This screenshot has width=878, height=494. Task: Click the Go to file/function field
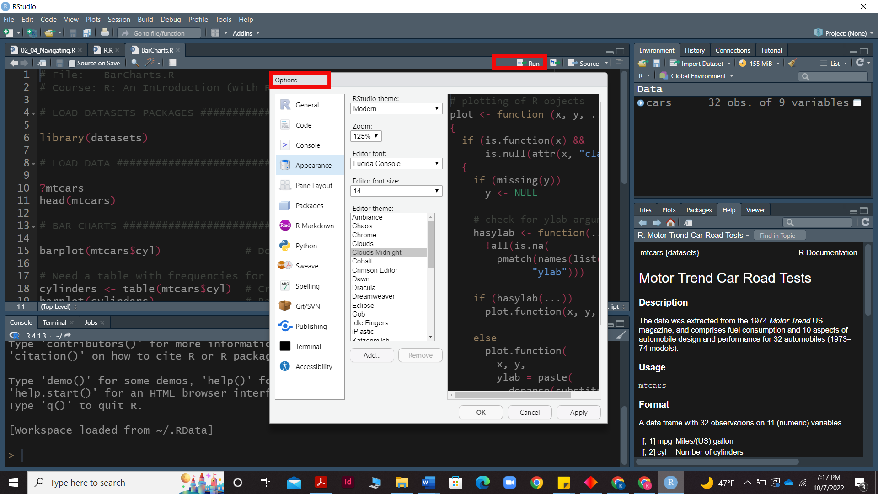pyautogui.click(x=159, y=33)
